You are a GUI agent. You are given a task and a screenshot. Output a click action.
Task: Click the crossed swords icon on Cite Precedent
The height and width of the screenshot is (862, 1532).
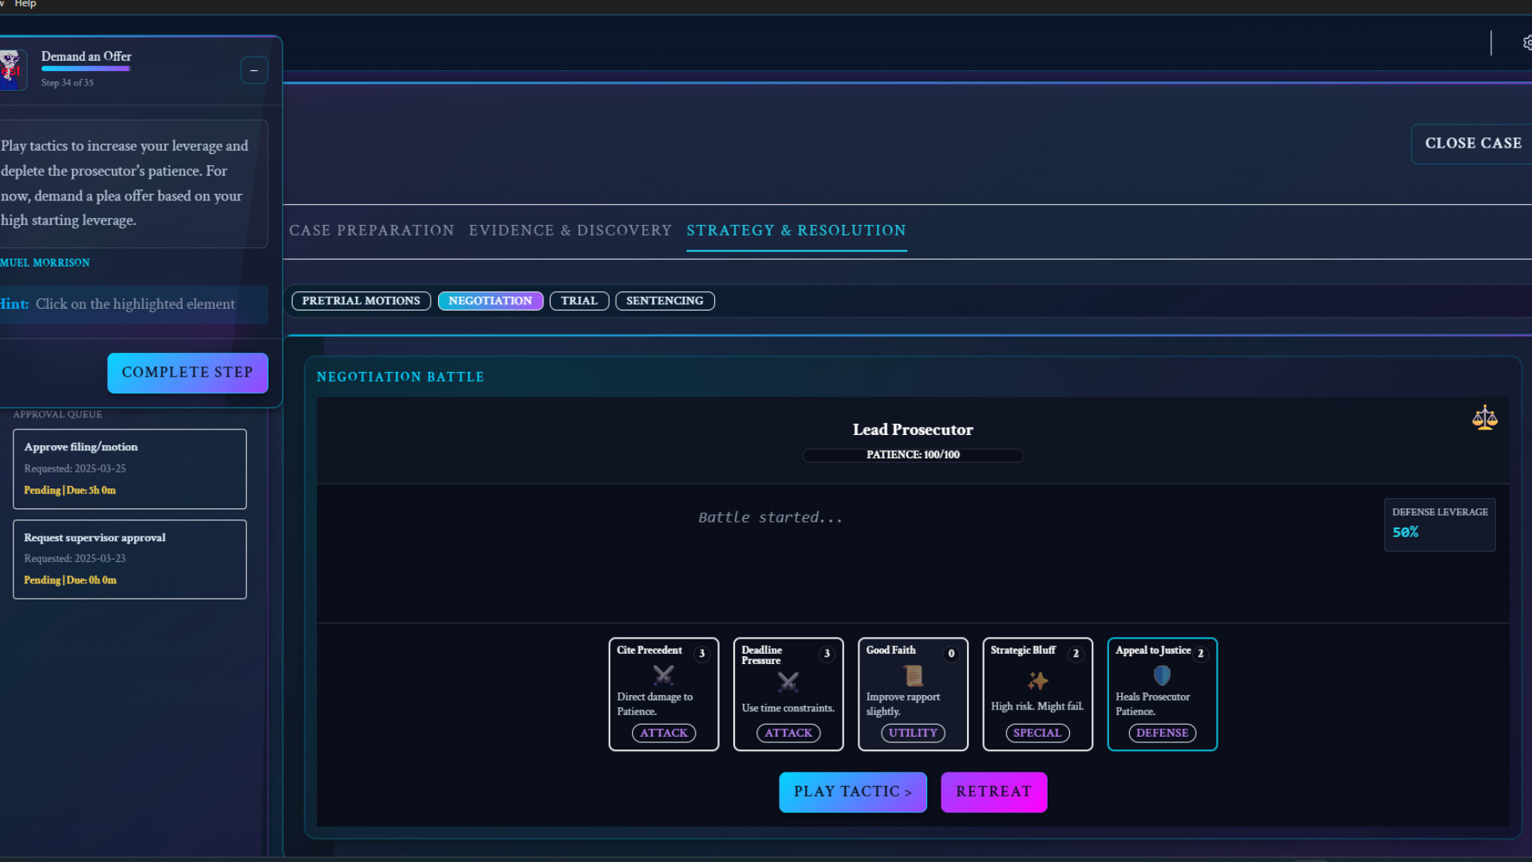[x=663, y=676]
